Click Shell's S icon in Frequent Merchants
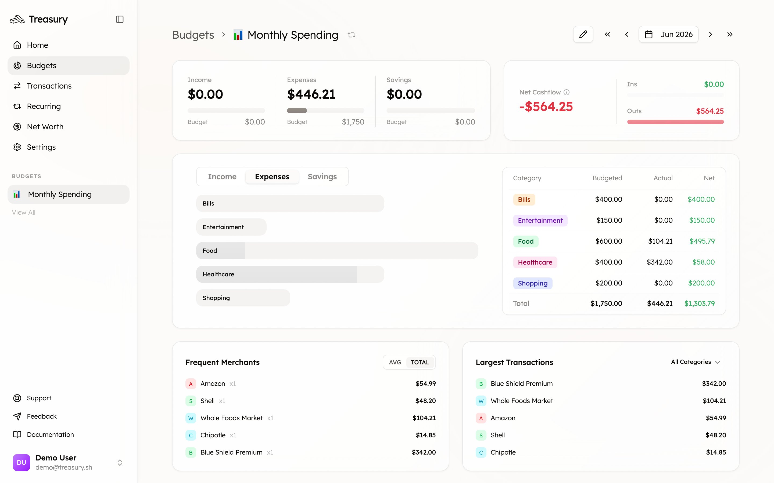This screenshot has width=774, height=483. pos(191,401)
